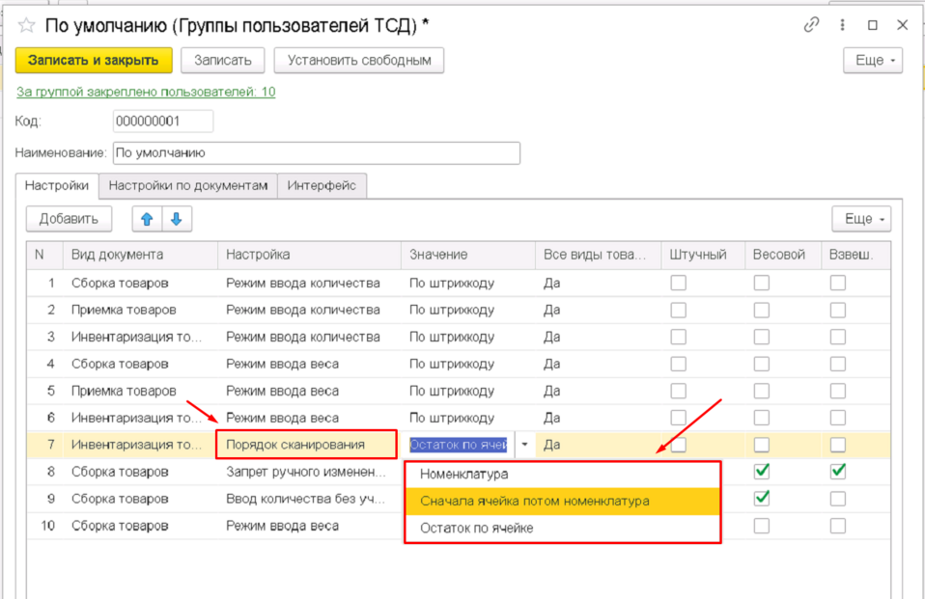
Task: Click the favorite star icon beside title
Action: pyautogui.click(x=26, y=26)
